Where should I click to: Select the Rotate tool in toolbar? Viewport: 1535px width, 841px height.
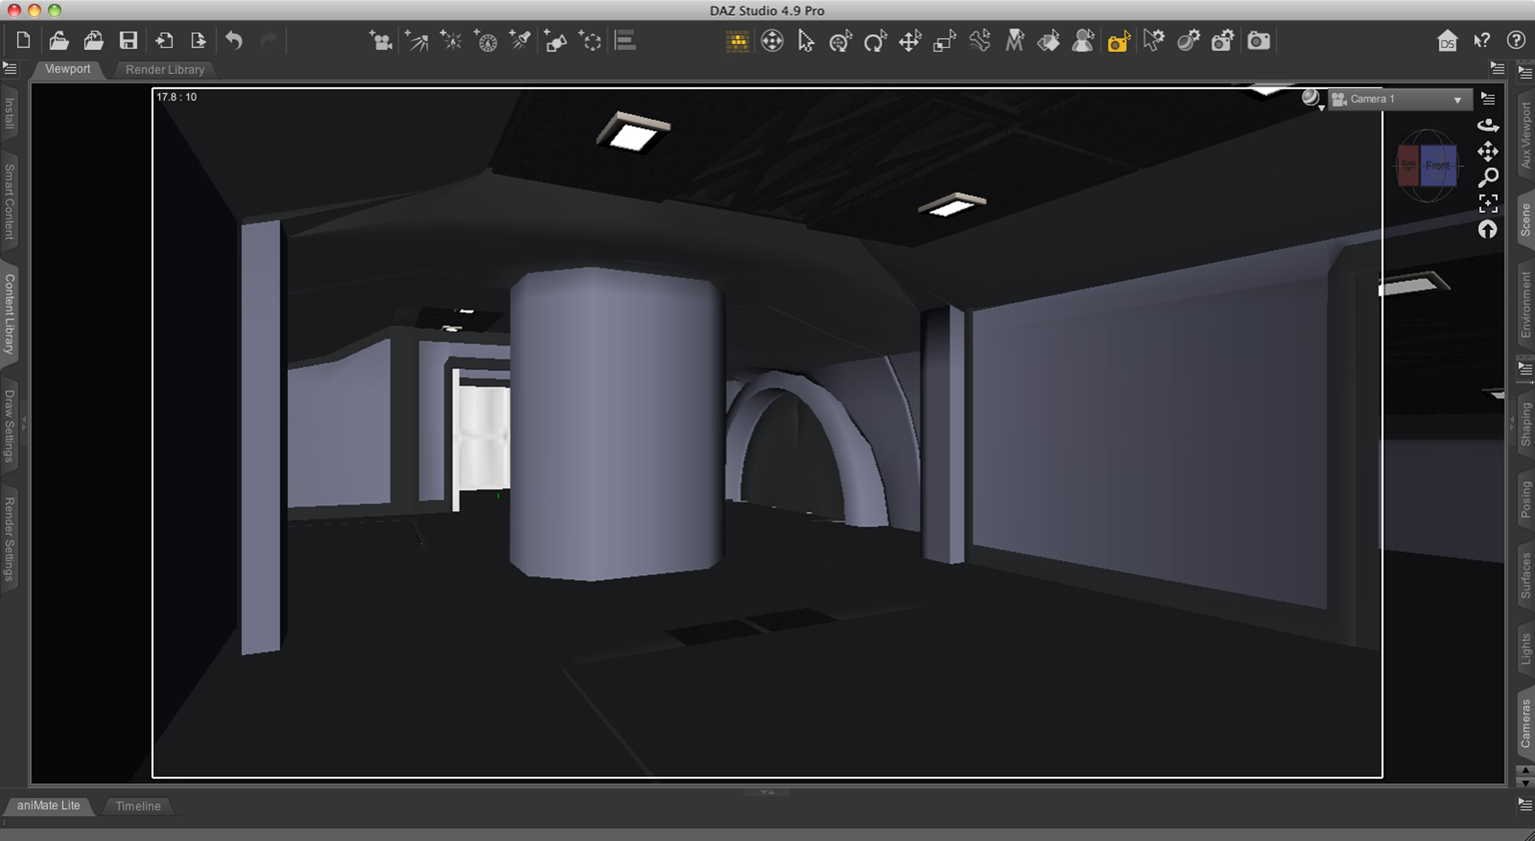point(875,41)
